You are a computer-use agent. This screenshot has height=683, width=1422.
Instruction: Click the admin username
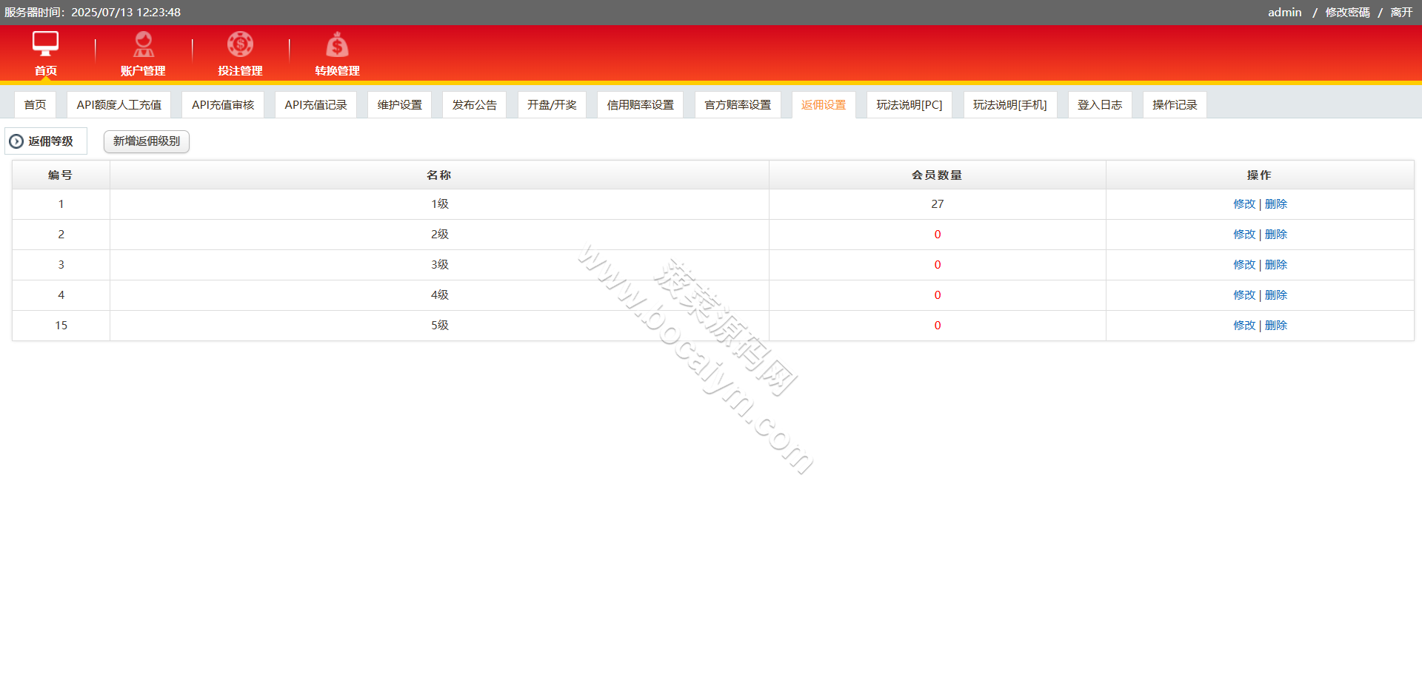point(1284,13)
